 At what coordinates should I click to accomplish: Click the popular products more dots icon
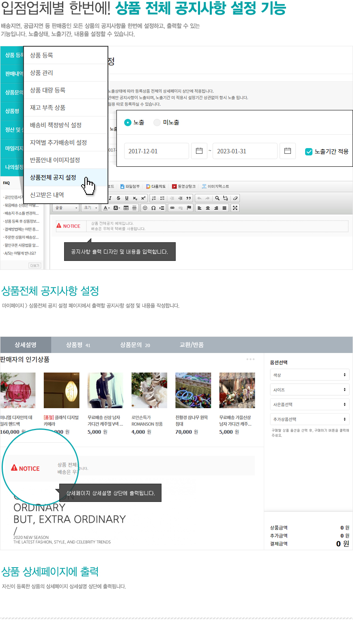250,359
